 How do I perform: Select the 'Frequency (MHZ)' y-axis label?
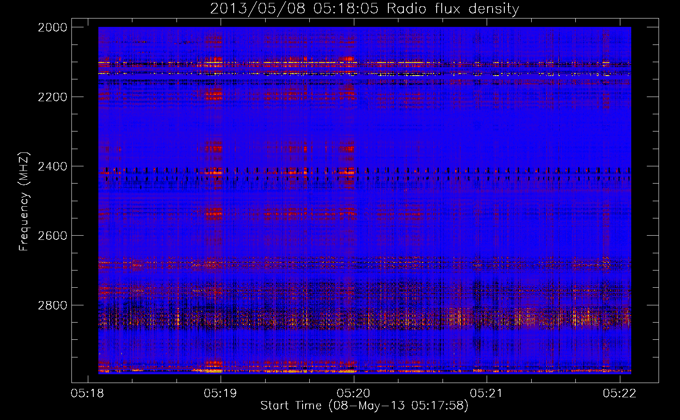24,201
